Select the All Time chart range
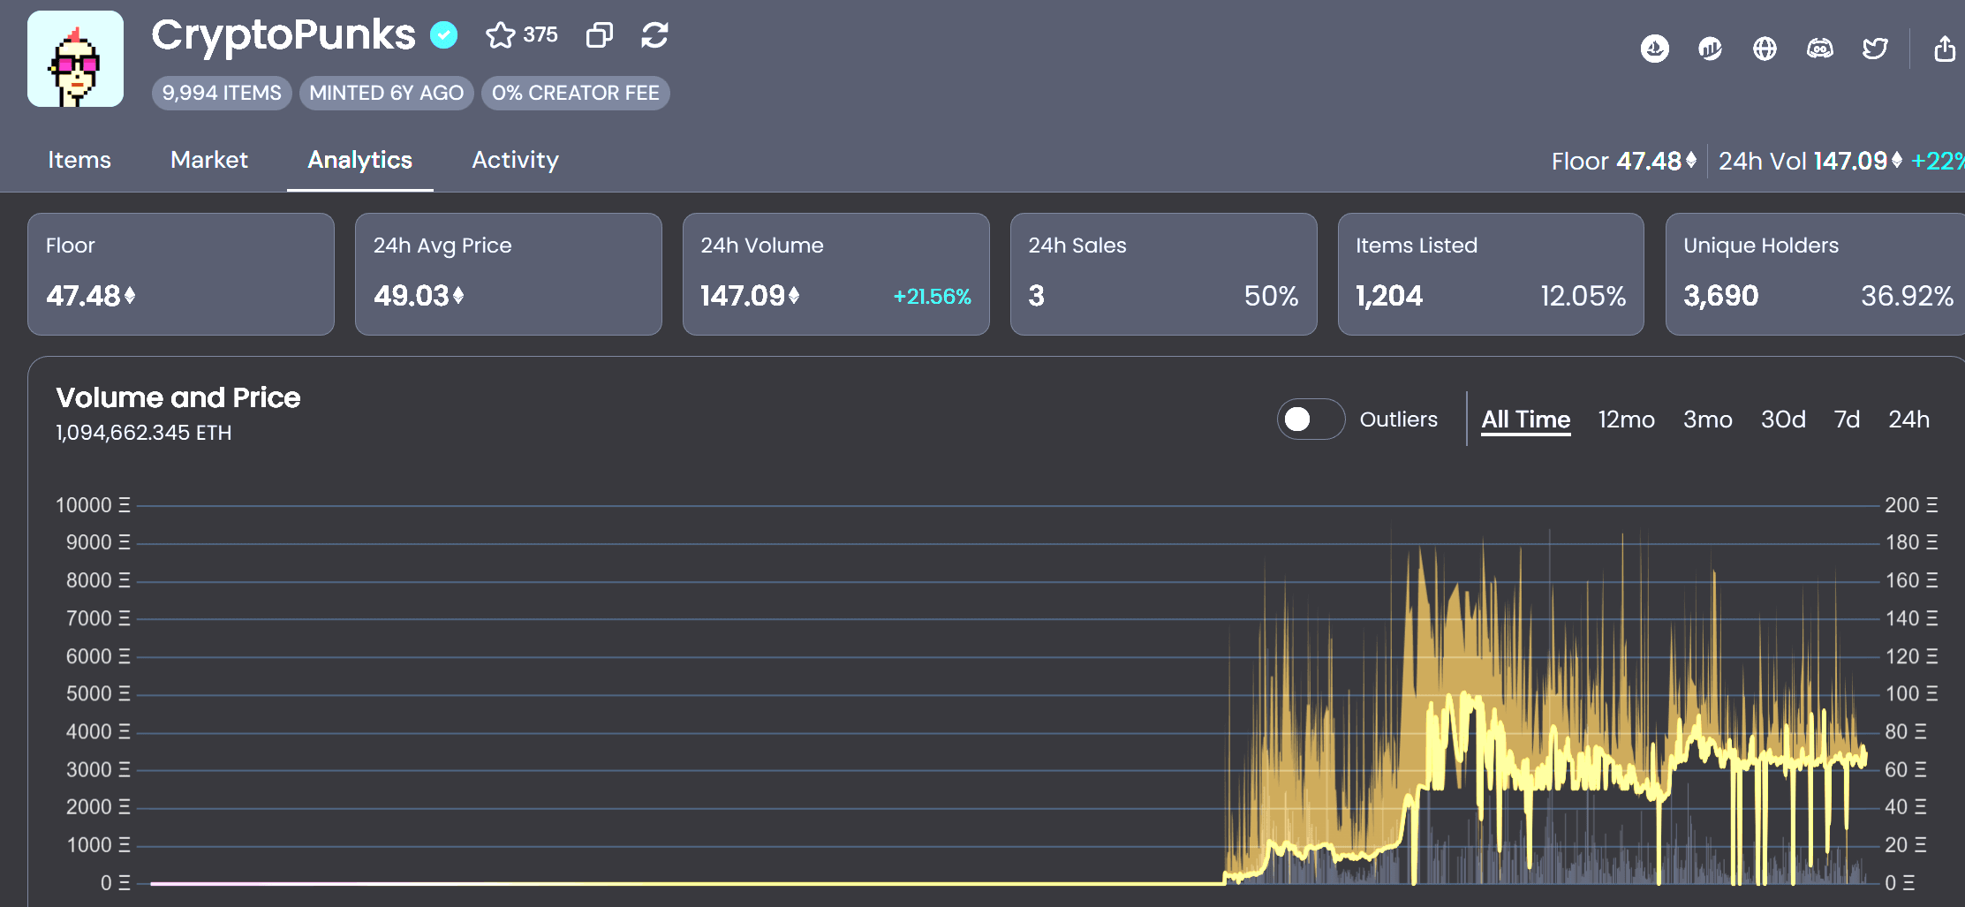Viewport: 1965px width, 907px height. [1526, 419]
